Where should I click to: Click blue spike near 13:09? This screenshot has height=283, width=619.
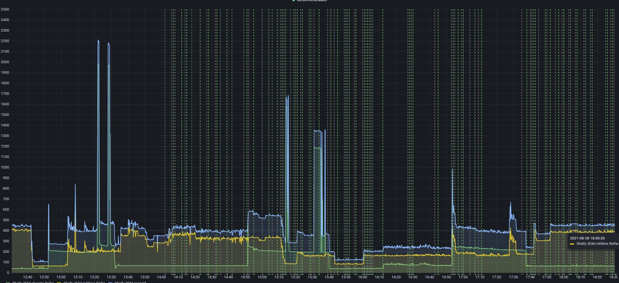pyautogui.click(x=75, y=185)
